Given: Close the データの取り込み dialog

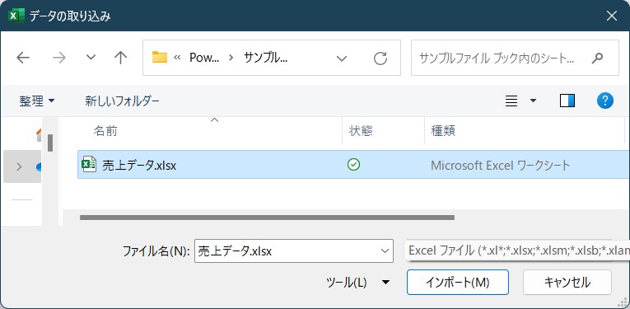Looking at the screenshot, I should pyautogui.click(x=612, y=16).
